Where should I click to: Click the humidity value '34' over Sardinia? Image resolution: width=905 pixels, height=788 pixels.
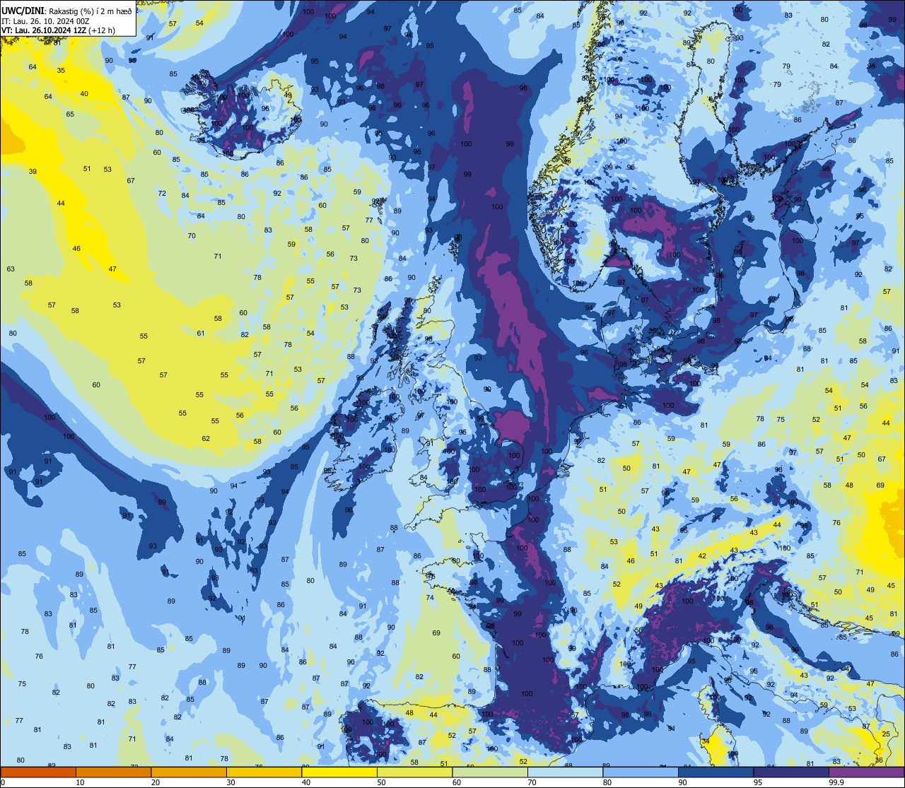706,741
